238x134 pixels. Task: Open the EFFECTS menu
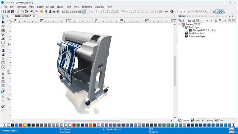[50, 7]
